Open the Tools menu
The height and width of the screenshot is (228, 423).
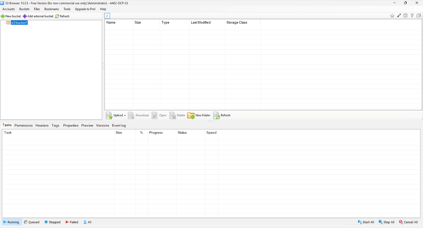pyautogui.click(x=67, y=9)
